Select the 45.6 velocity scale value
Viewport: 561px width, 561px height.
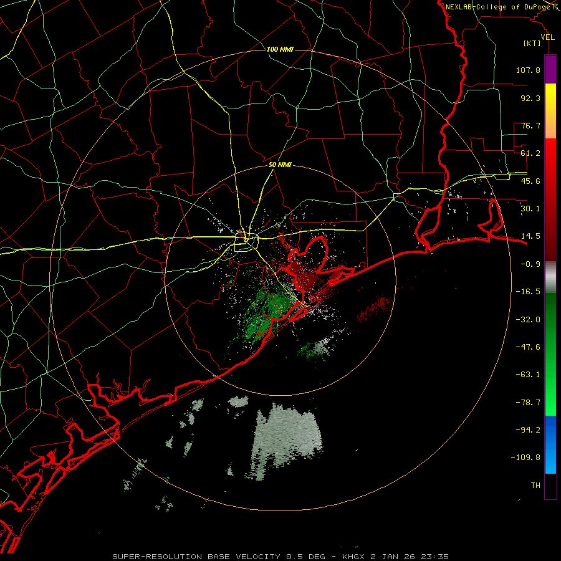530,181
